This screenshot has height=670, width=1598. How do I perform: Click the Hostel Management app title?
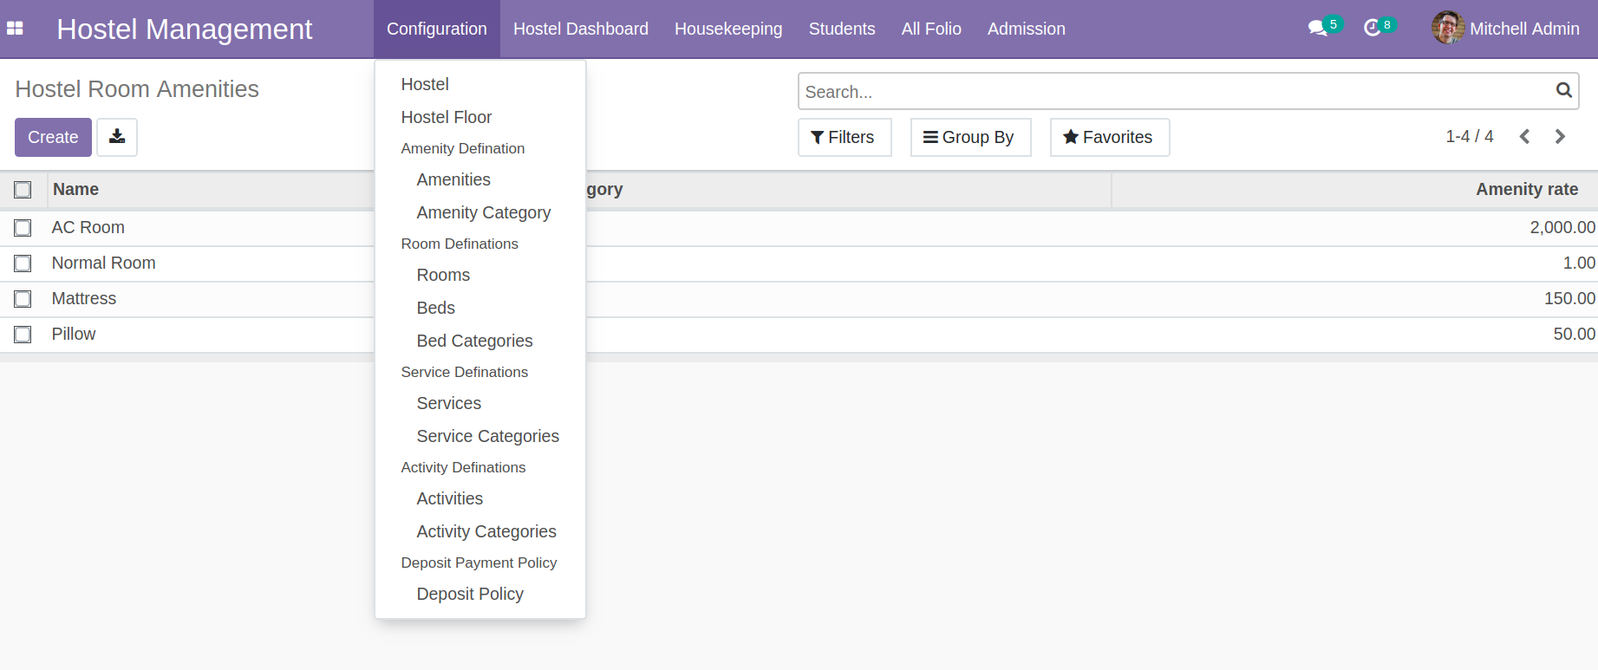pyautogui.click(x=184, y=29)
